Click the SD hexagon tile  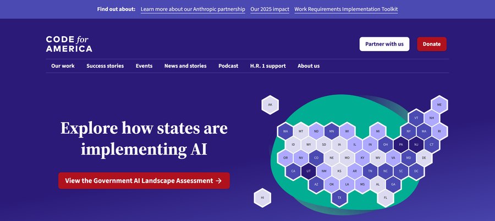point(324,145)
